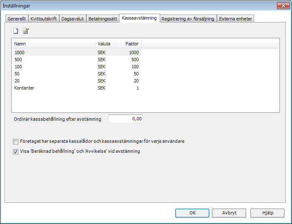Close the Inställningar dialog window

click(283, 5)
